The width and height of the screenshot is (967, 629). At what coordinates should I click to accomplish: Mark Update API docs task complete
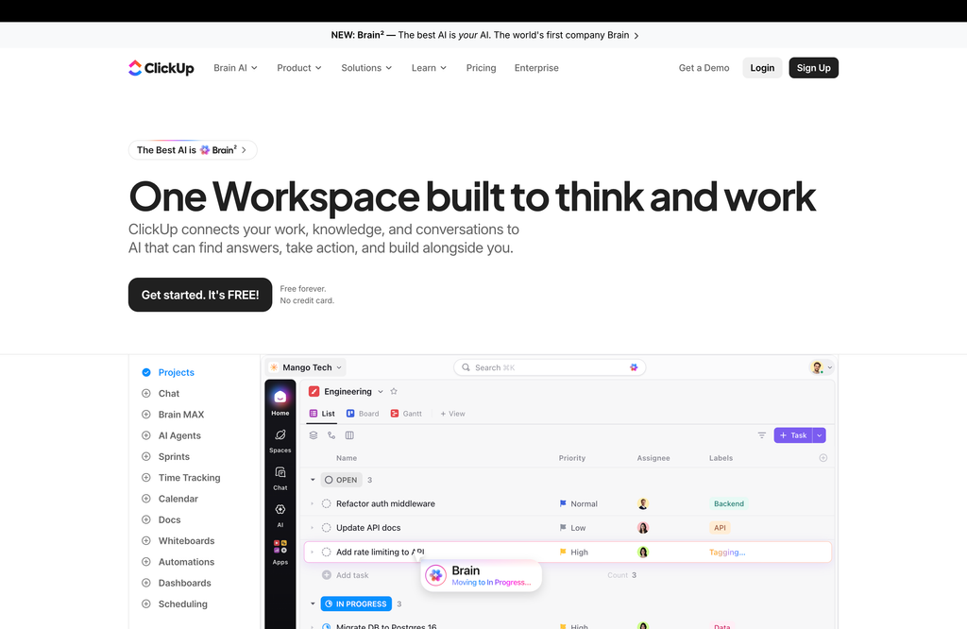[x=326, y=527]
